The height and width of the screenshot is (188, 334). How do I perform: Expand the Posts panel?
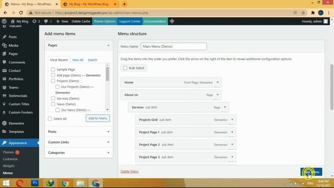point(108,132)
